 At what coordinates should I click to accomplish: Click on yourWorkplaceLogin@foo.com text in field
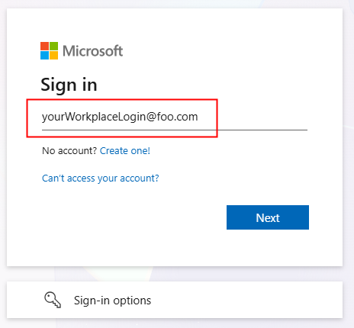(x=120, y=117)
